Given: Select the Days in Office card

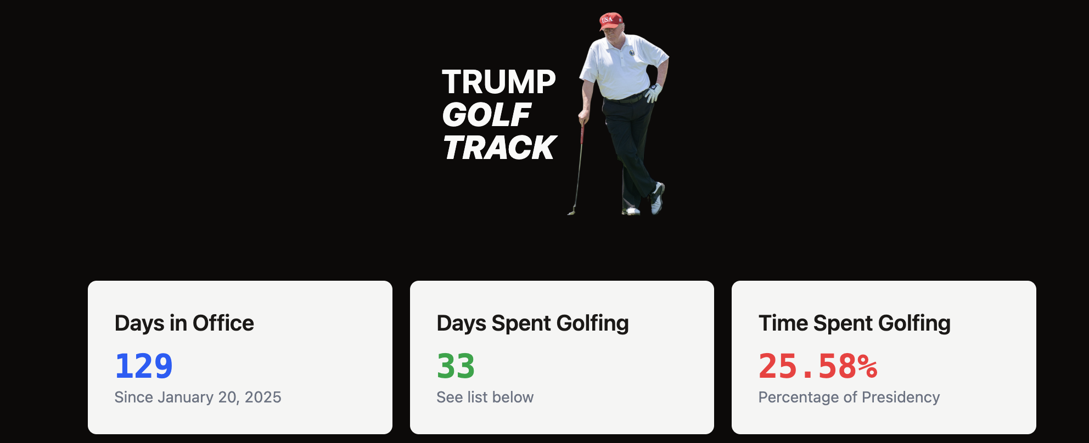Looking at the screenshot, I should click(x=240, y=357).
